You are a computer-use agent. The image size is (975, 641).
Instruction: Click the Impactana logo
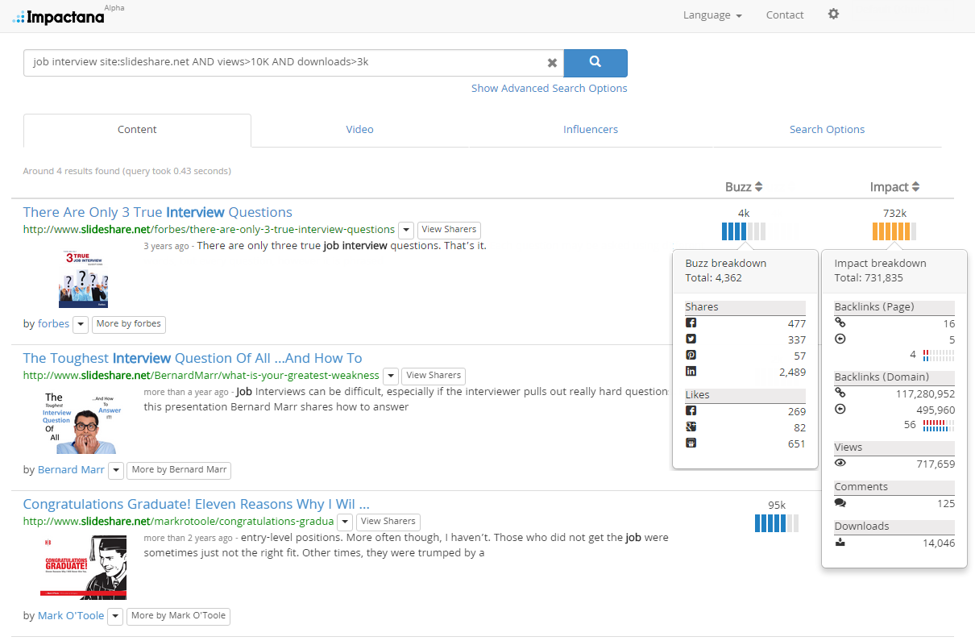pyautogui.click(x=59, y=17)
